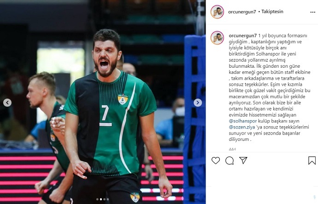Image resolution: width=318 pixels, height=204 pixels.
Task: Open orcunergun7 username in the post header
Action: coord(242,12)
